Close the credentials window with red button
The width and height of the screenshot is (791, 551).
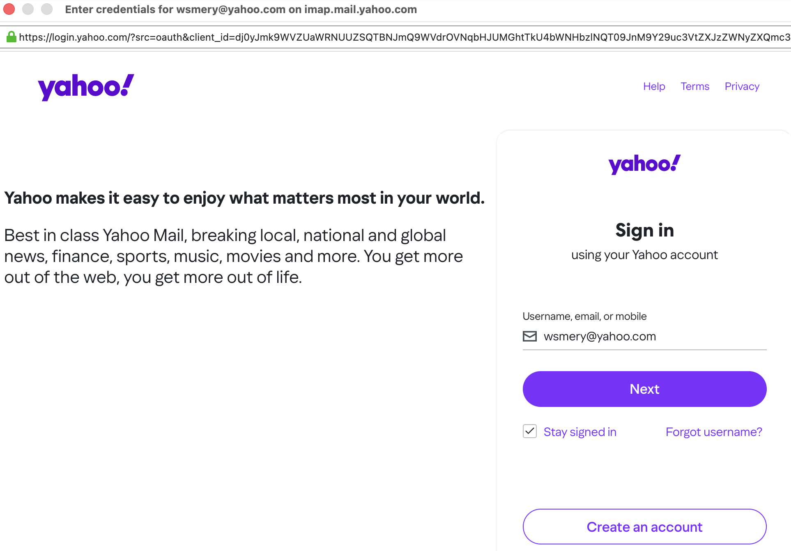pyautogui.click(x=9, y=9)
